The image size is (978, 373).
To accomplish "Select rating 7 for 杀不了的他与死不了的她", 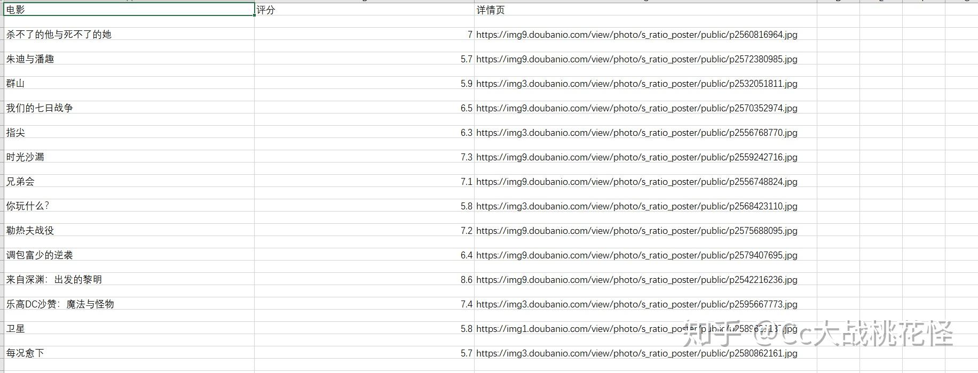I will coord(364,34).
